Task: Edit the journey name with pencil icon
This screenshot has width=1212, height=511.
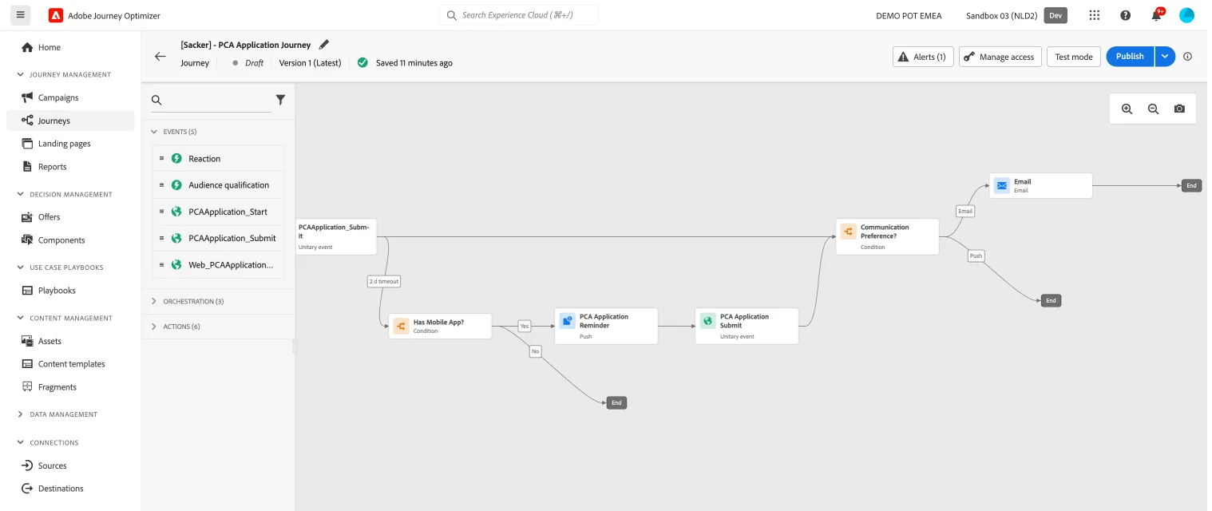Action: [x=323, y=45]
